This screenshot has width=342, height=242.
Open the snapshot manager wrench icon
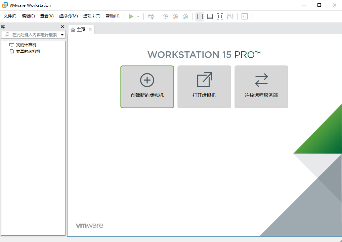(185, 16)
